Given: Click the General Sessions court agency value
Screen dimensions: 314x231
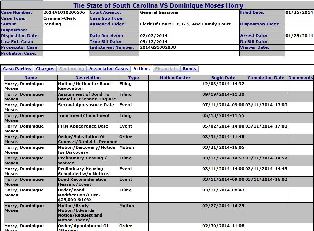Looking at the screenshot, I should point(159,12).
